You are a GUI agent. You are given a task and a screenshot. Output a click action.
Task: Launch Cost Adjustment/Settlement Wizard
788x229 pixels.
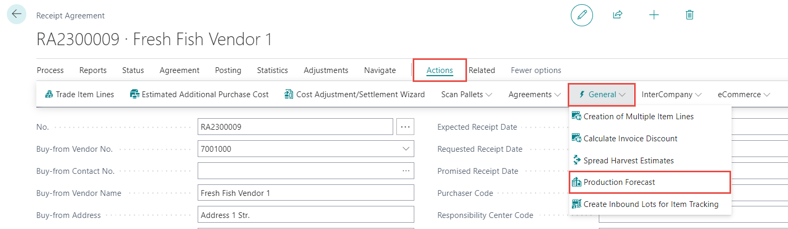[354, 95]
